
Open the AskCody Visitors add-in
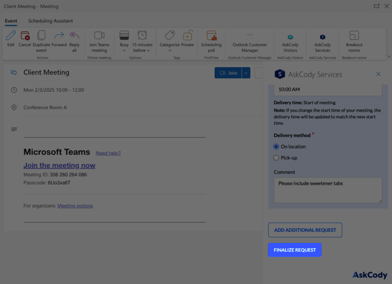[290, 43]
